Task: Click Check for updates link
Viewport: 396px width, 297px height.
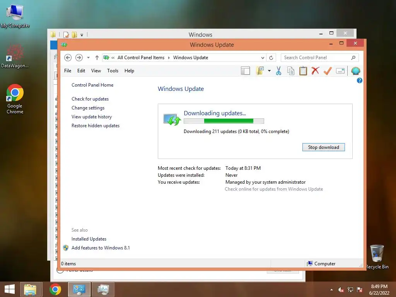Action: [x=90, y=99]
